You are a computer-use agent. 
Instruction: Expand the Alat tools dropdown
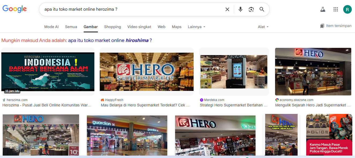click(263, 27)
